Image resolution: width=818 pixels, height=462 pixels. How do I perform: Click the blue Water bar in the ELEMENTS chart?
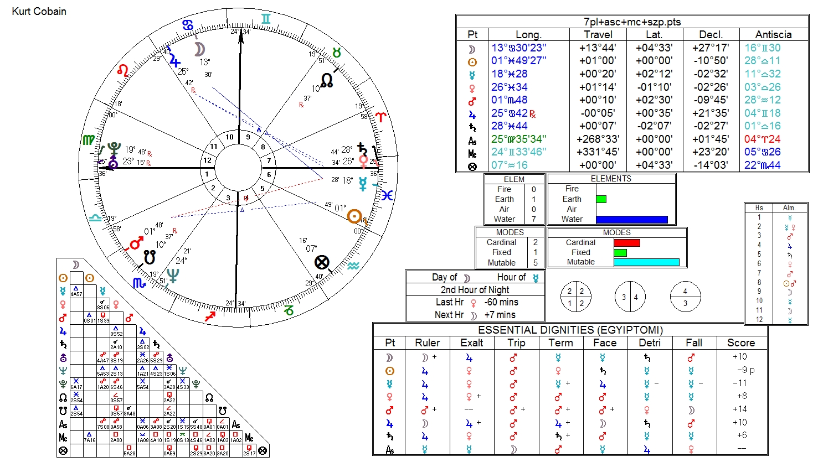point(632,219)
